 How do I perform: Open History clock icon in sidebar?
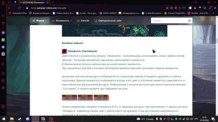coord(3,74)
